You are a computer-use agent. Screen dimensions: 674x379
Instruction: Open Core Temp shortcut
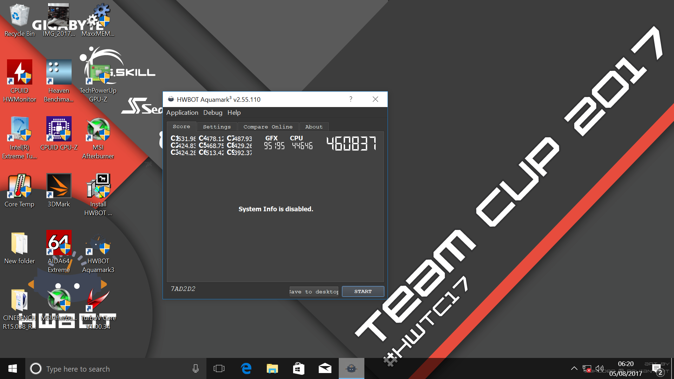point(19,191)
